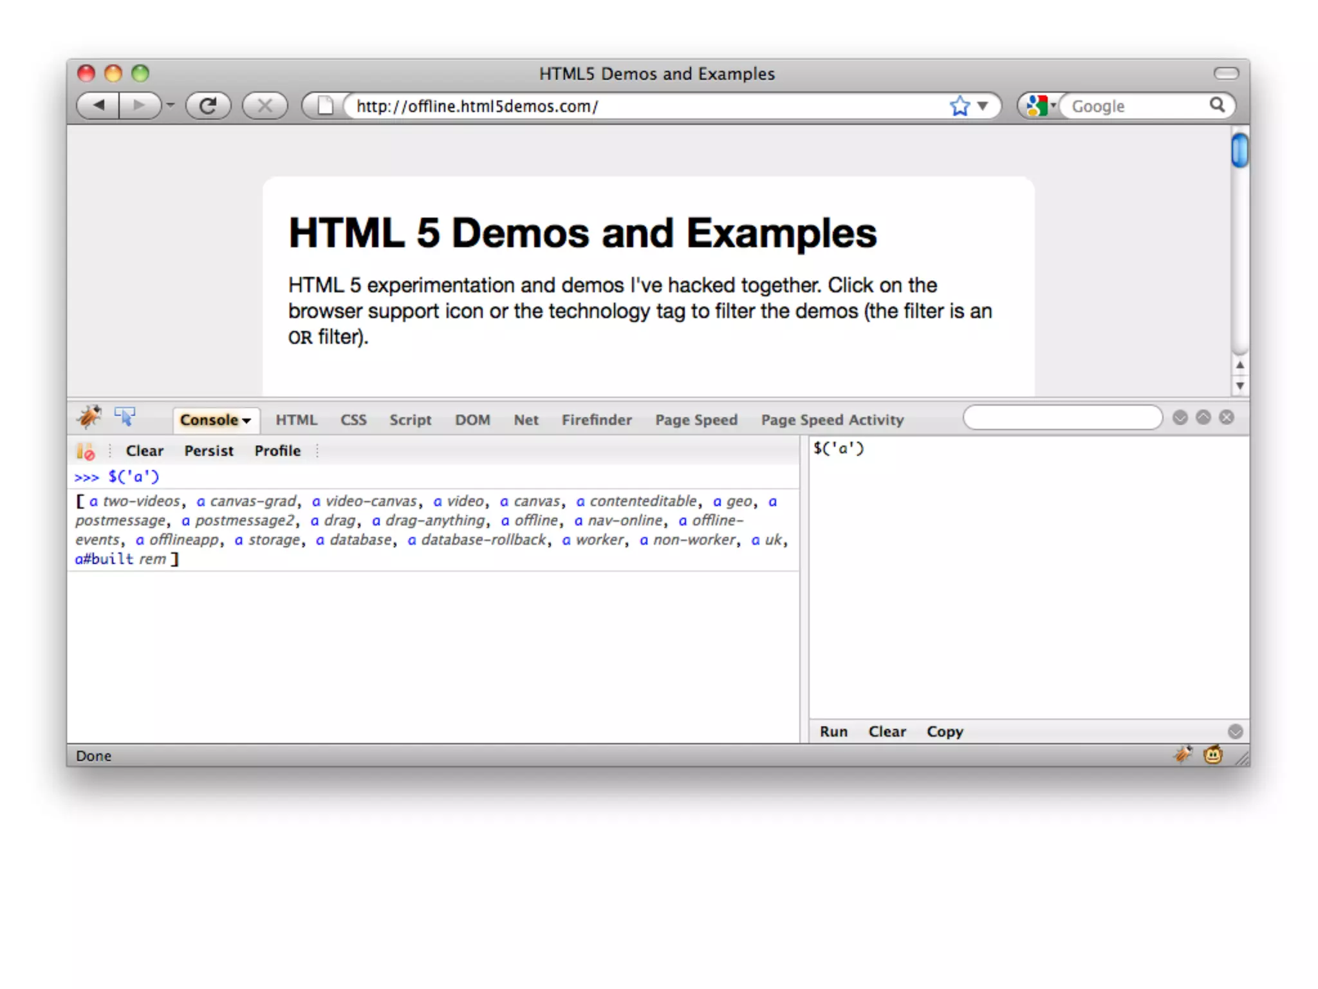Click the Greasemonkey monkey icon in status bar
This screenshot has height=989, width=1318.
click(x=1212, y=755)
